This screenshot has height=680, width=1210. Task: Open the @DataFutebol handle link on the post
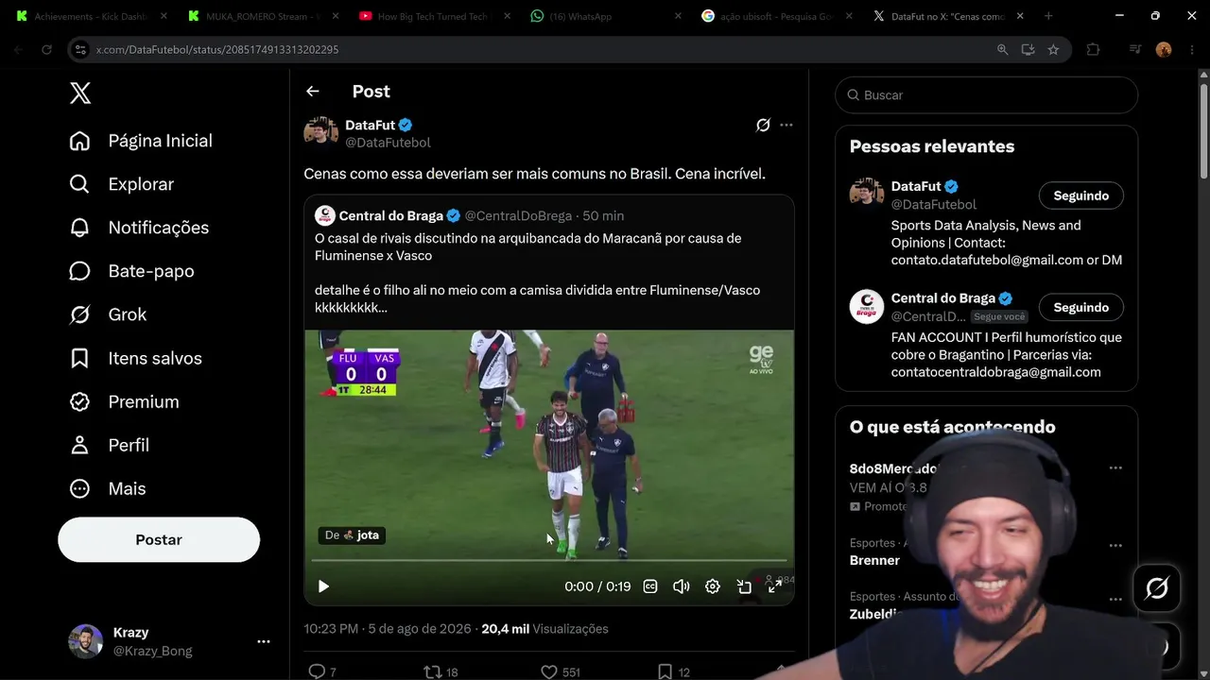tap(388, 143)
